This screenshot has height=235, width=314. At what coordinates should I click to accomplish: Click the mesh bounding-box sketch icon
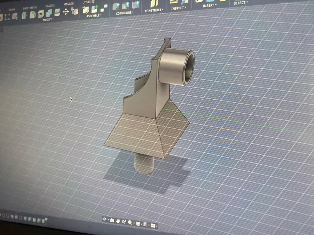point(7,17)
